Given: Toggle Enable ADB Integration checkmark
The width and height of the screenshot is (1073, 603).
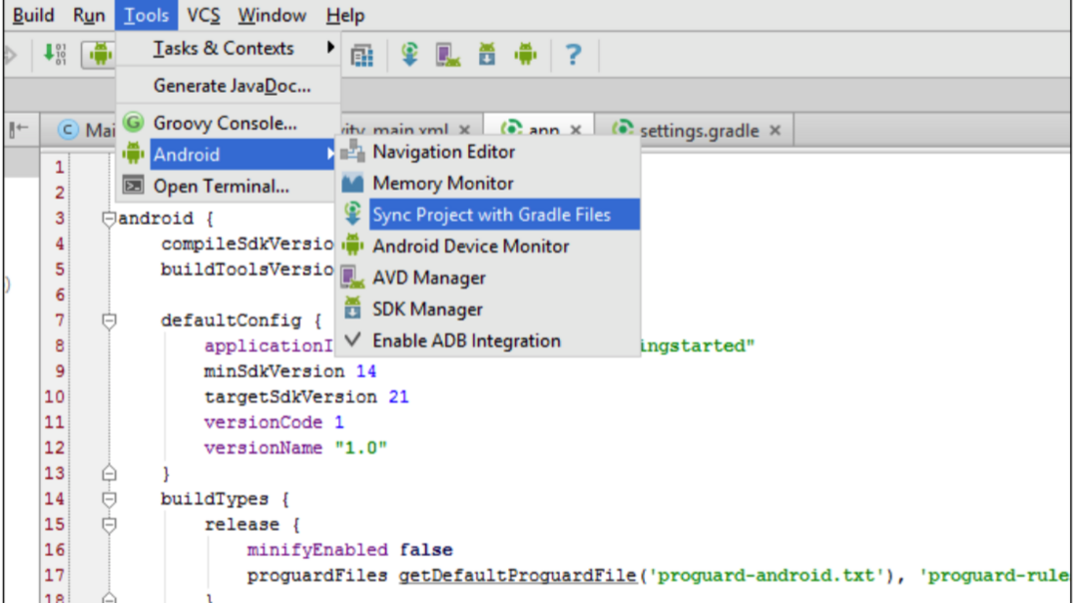Looking at the screenshot, I should 489,341.
